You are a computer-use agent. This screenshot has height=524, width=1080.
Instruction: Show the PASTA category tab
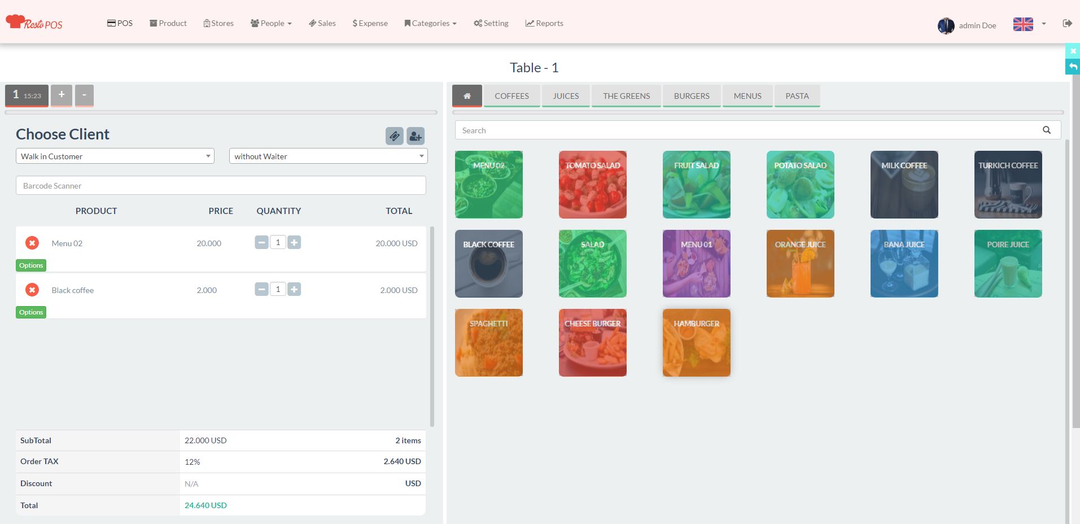point(797,96)
